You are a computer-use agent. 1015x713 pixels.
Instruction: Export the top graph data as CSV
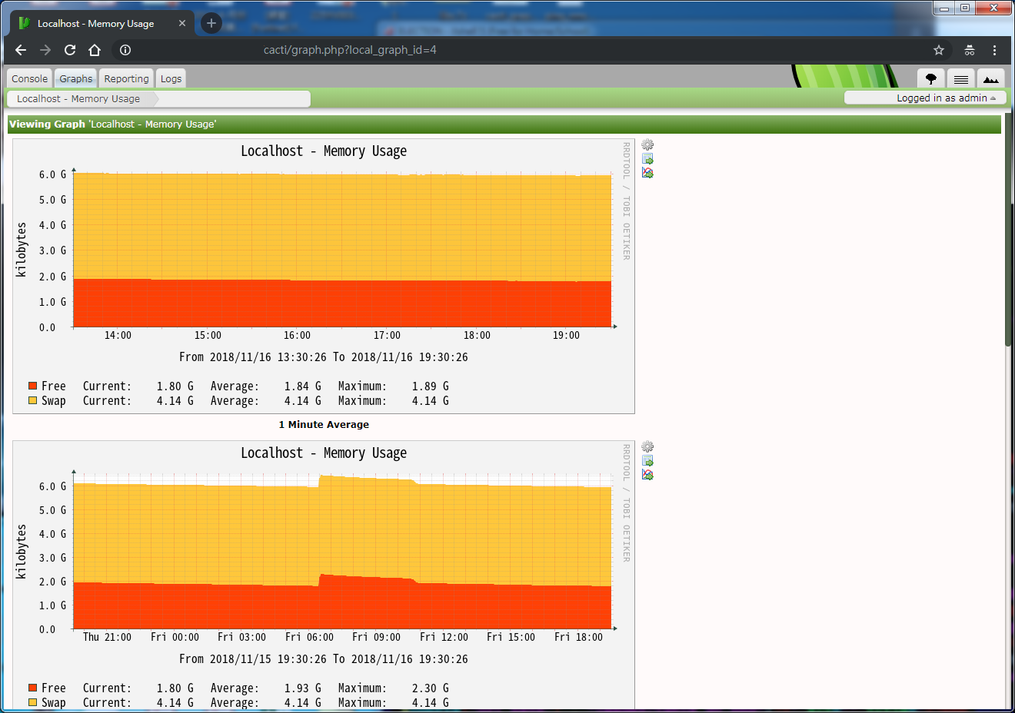click(x=647, y=158)
